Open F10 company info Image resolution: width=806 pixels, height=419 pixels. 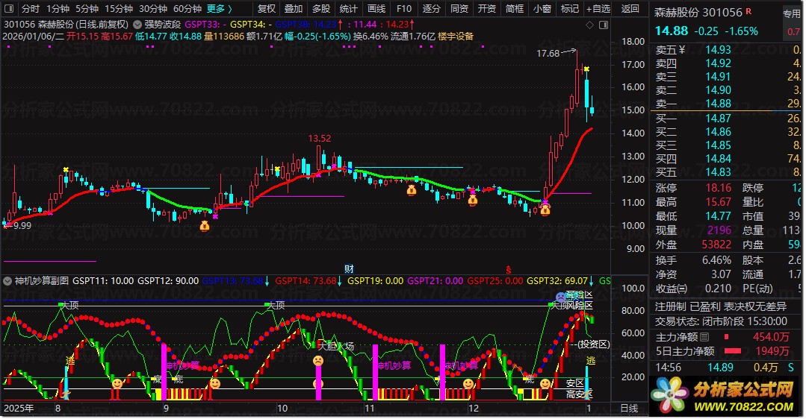point(404,9)
